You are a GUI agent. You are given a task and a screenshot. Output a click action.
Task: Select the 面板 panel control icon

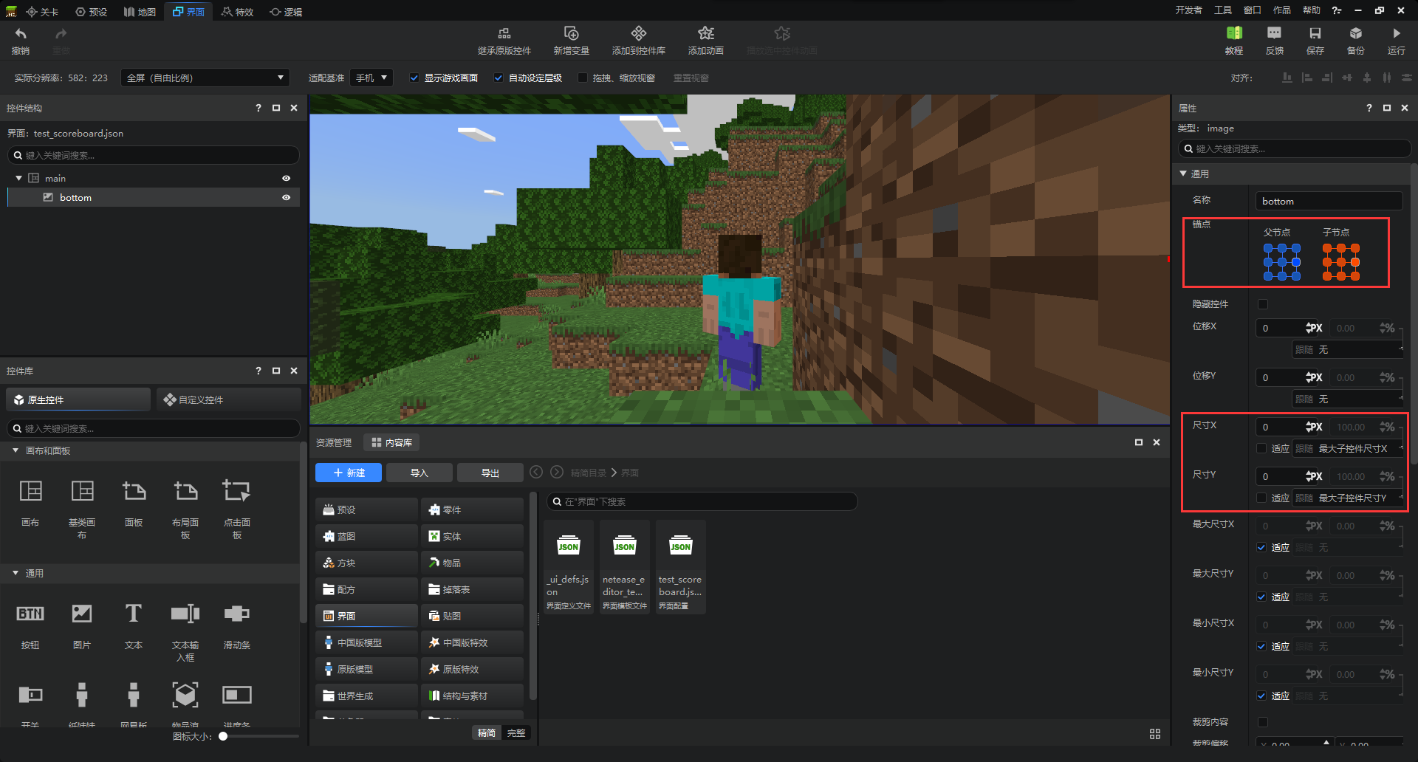pyautogui.click(x=134, y=491)
